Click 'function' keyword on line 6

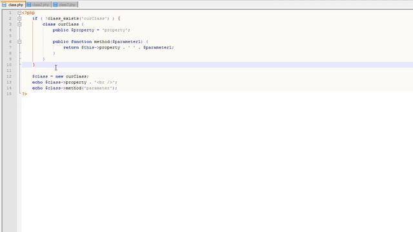[81, 41]
